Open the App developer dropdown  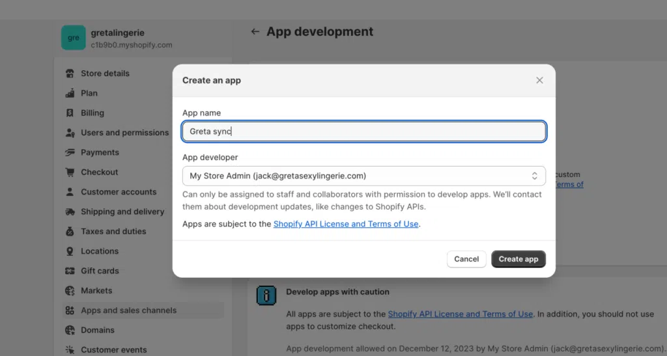click(x=363, y=176)
